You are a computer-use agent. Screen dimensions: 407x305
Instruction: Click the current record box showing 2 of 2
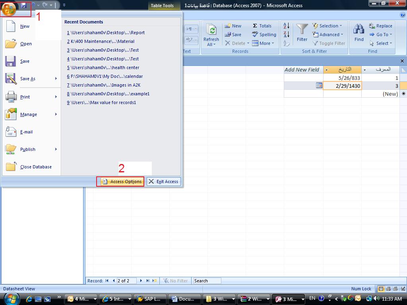point(127,281)
